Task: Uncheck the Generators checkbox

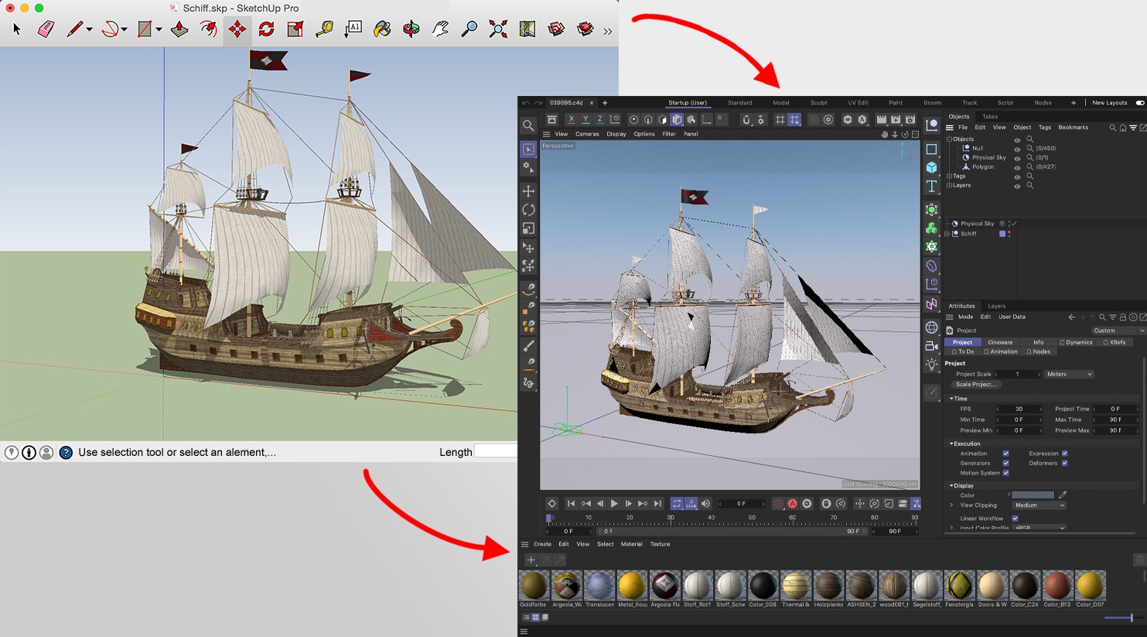Action: click(x=1005, y=463)
